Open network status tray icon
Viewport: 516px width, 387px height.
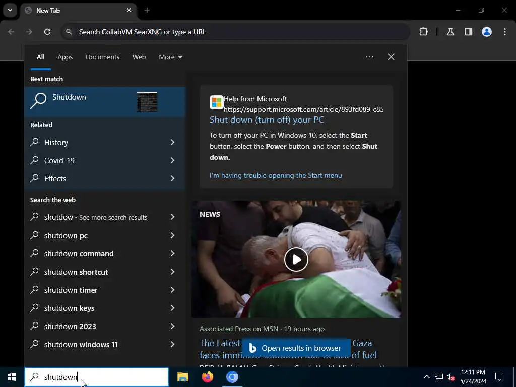pos(439,377)
